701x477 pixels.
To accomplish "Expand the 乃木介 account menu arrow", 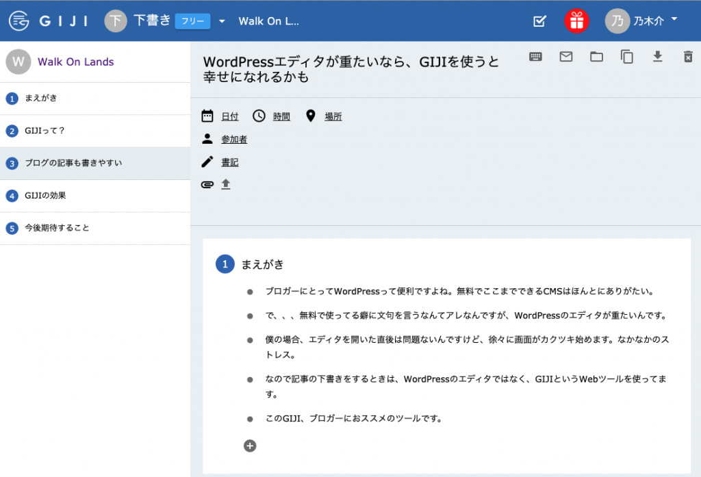I will point(674,19).
